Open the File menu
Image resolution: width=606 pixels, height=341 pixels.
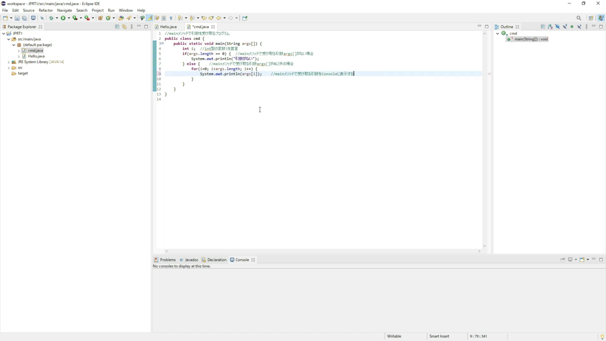tap(5, 10)
